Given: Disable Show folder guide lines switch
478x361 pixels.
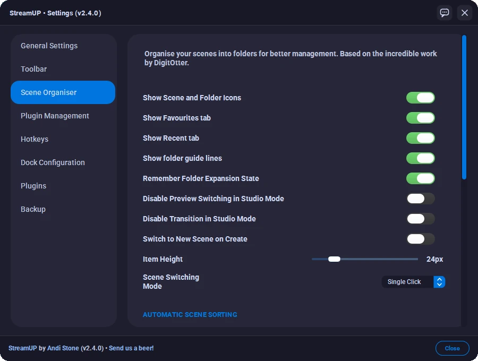Looking at the screenshot, I should point(421,158).
